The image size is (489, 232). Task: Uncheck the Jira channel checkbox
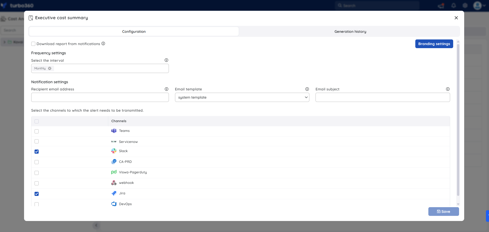37,194
